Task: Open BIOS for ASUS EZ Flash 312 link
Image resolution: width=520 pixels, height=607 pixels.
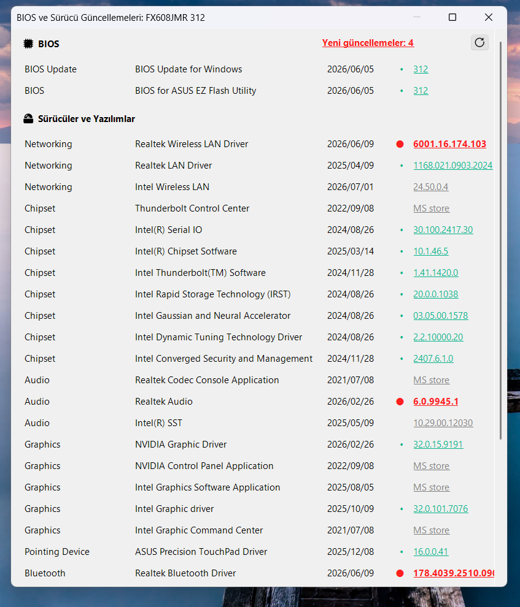Action: pyautogui.click(x=421, y=91)
